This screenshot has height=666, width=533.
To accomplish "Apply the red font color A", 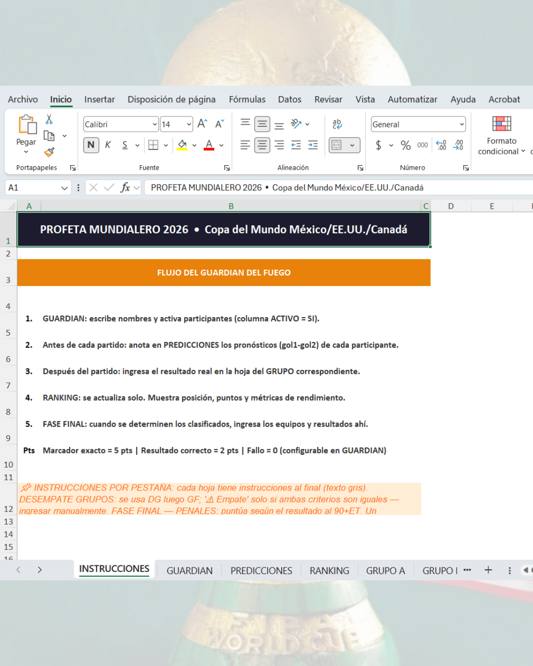I will (209, 145).
